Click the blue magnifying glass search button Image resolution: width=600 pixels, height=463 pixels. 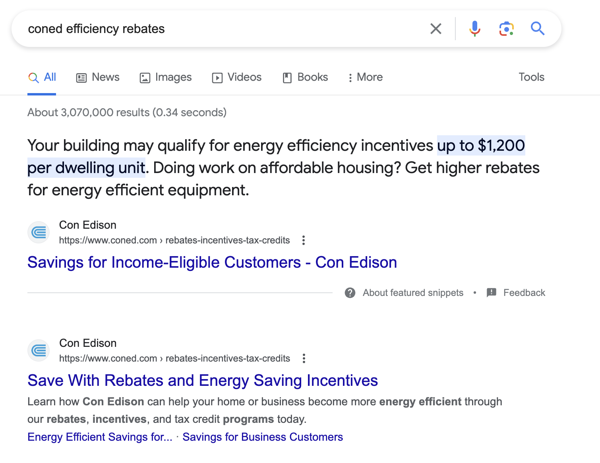[538, 29]
